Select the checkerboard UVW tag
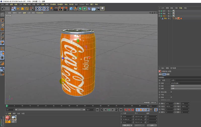Image resolution: width=201 pixels, height=127 pixels. tap(176, 18)
